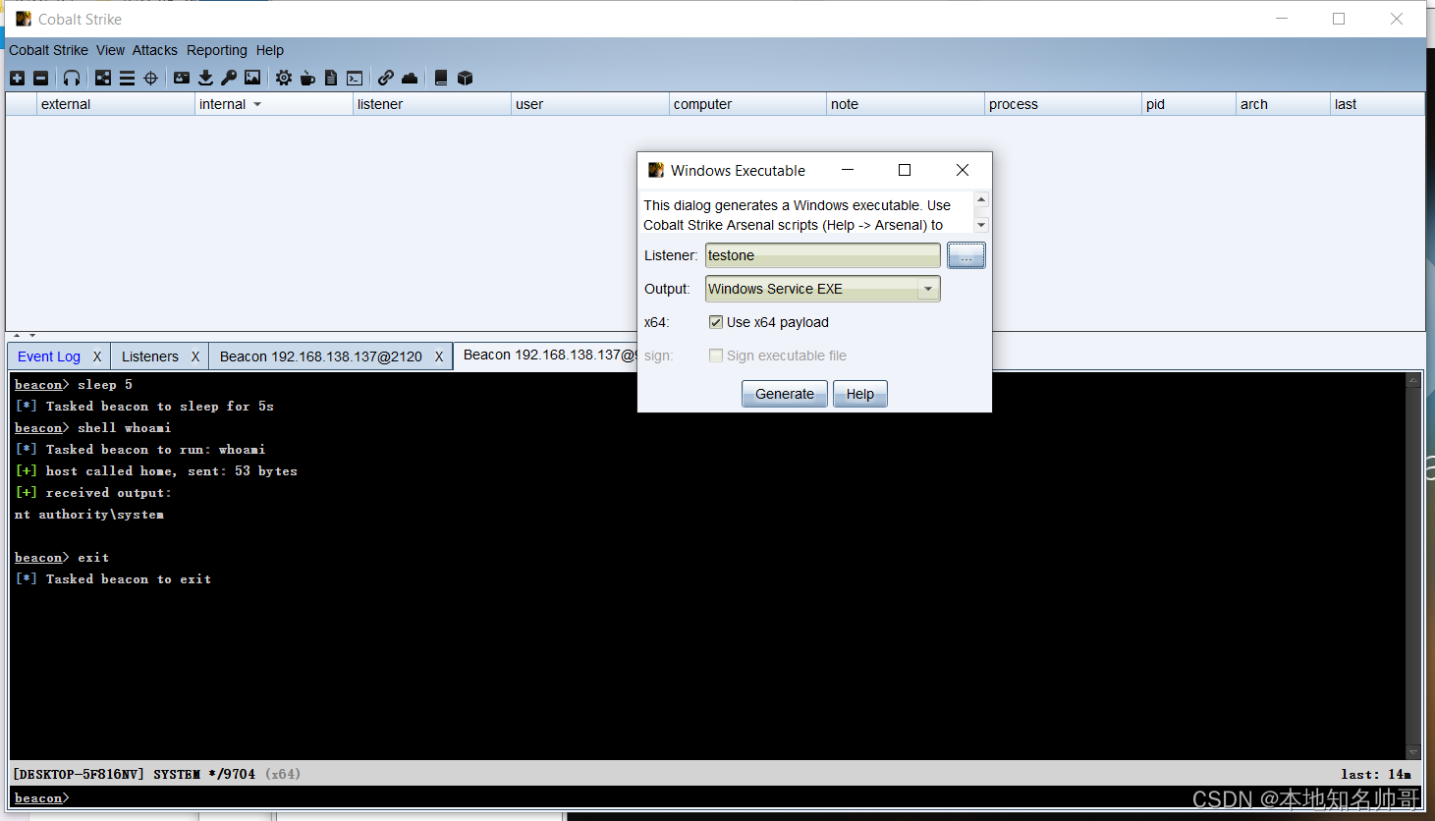Switch to target table view crosshair icon
The image size is (1435, 821).
[x=150, y=78]
